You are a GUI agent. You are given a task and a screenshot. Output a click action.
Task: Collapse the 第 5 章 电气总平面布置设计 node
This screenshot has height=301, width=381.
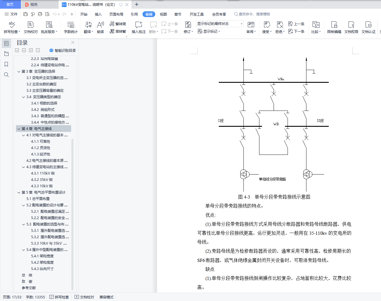pos(19,192)
